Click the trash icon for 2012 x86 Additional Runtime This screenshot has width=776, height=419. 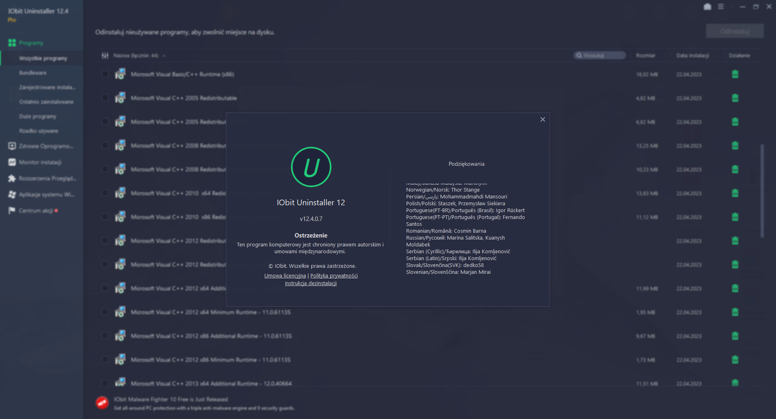click(735, 336)
